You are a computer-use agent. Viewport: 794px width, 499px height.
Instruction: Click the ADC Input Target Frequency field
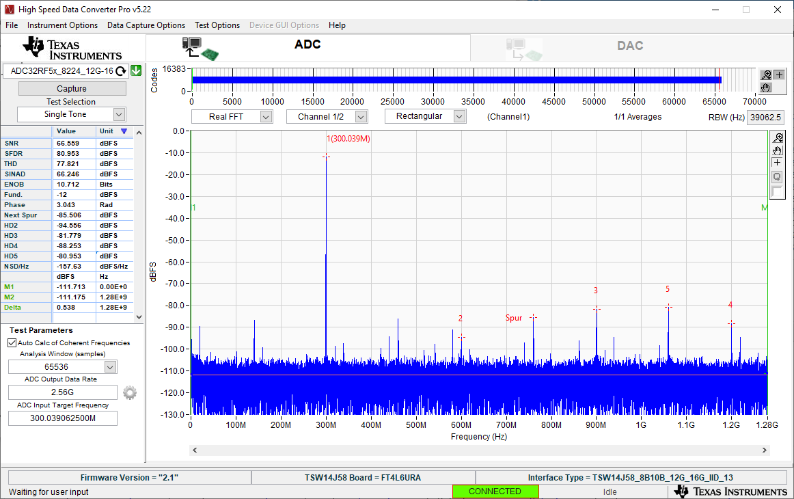pos(62,418)
